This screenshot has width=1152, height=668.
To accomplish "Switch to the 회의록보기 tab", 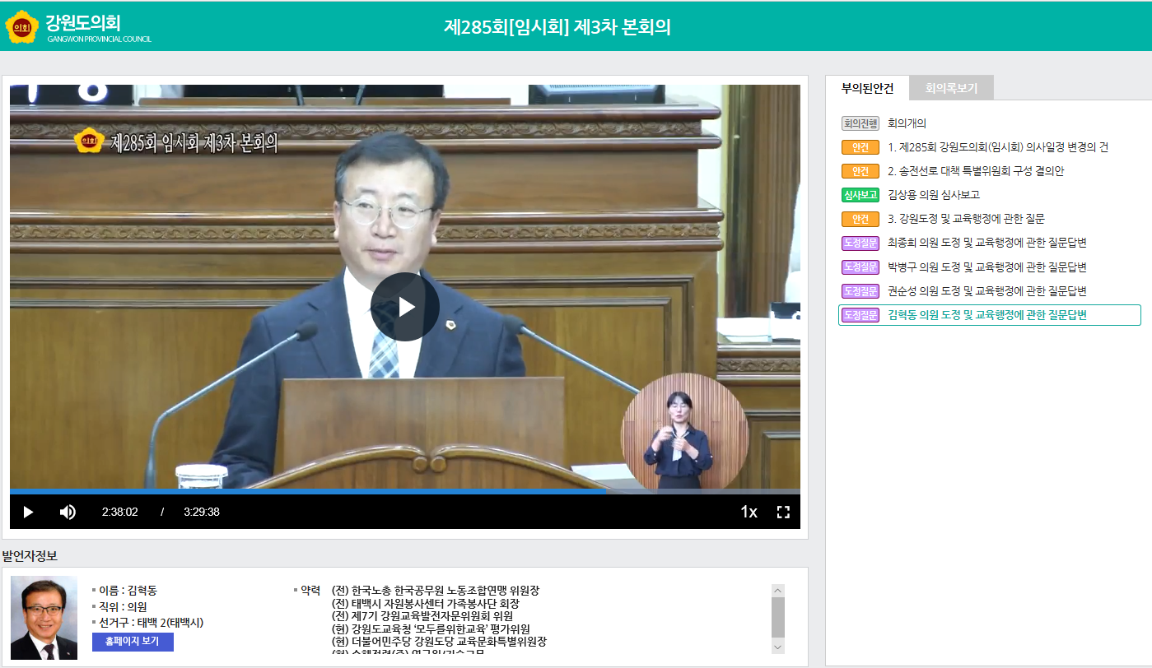I will pos(950,88).
